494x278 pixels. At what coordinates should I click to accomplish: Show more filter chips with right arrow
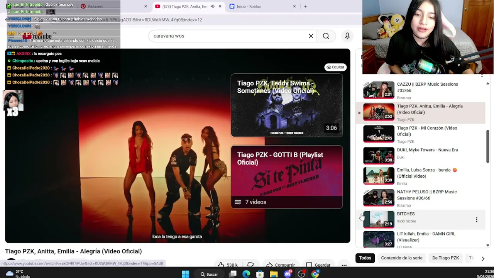pos(483,258)
